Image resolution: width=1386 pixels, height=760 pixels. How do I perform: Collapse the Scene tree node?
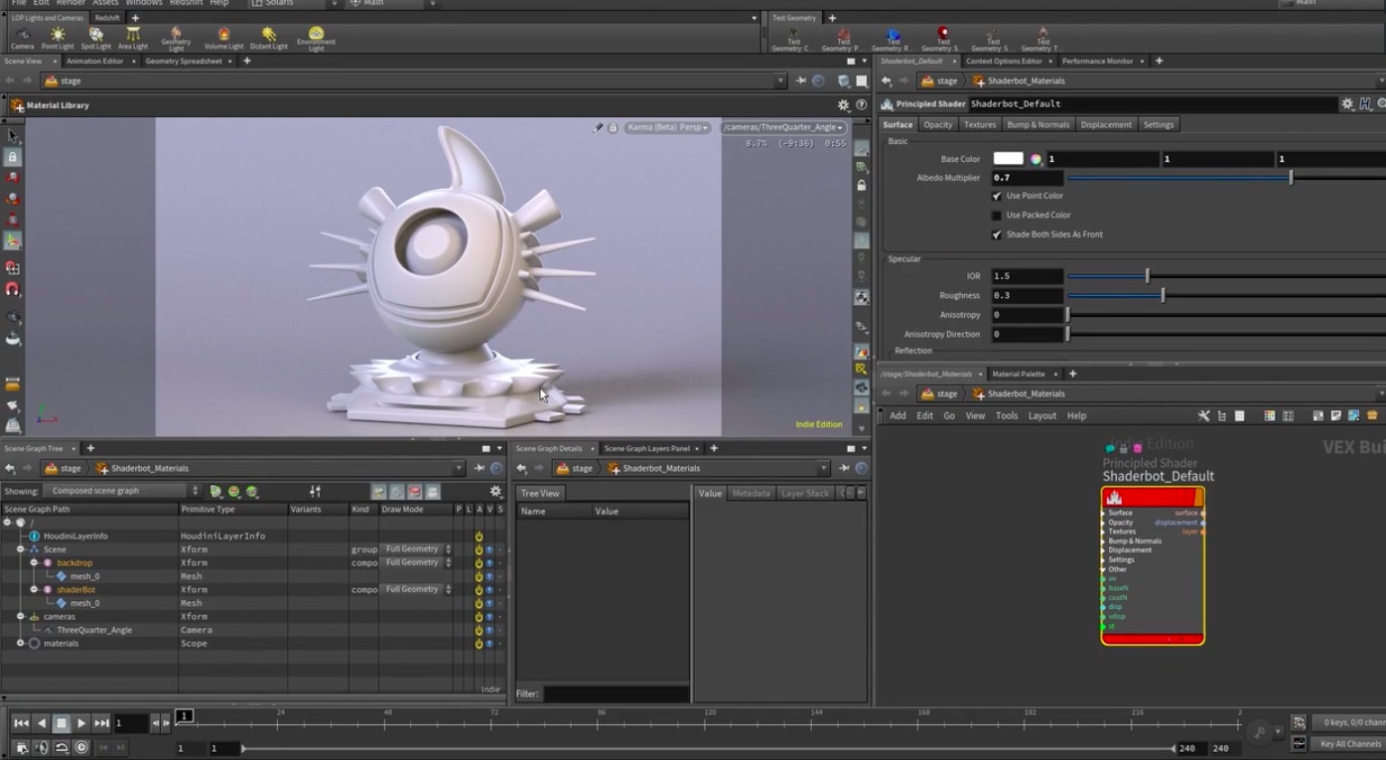coord(20,549)
